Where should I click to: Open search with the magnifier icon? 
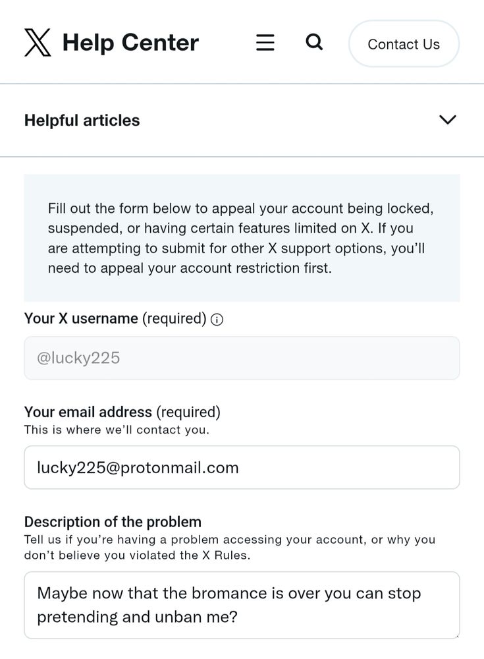[315, 43]
